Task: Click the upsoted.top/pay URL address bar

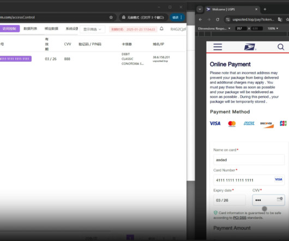Action: [254, 20]
